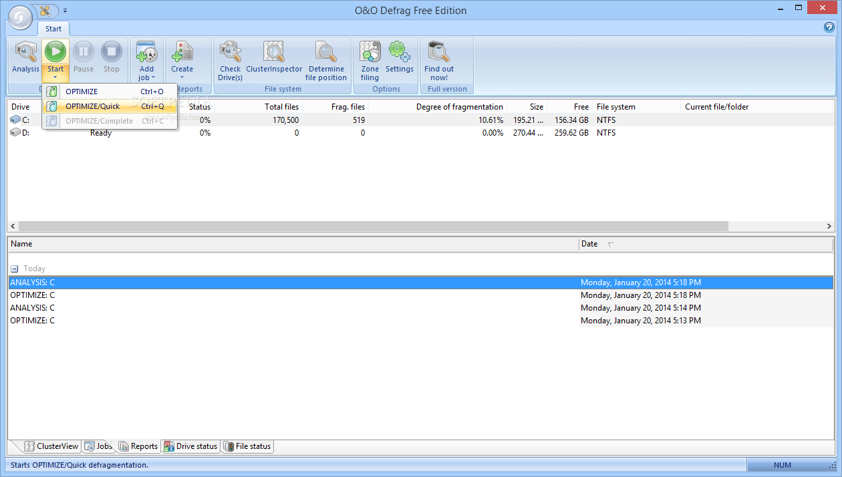The height and width of the screenshot is (477, 842).
Task: Switch to the Reports bottom tab
Action: (138, 446)
